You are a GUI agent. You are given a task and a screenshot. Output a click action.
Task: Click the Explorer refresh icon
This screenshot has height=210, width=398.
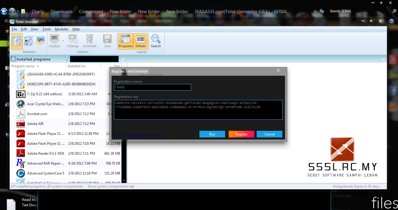point(322,11)
